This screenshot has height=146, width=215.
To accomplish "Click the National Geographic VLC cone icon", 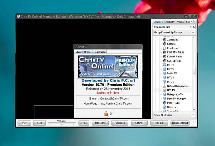I will (164, 86).
